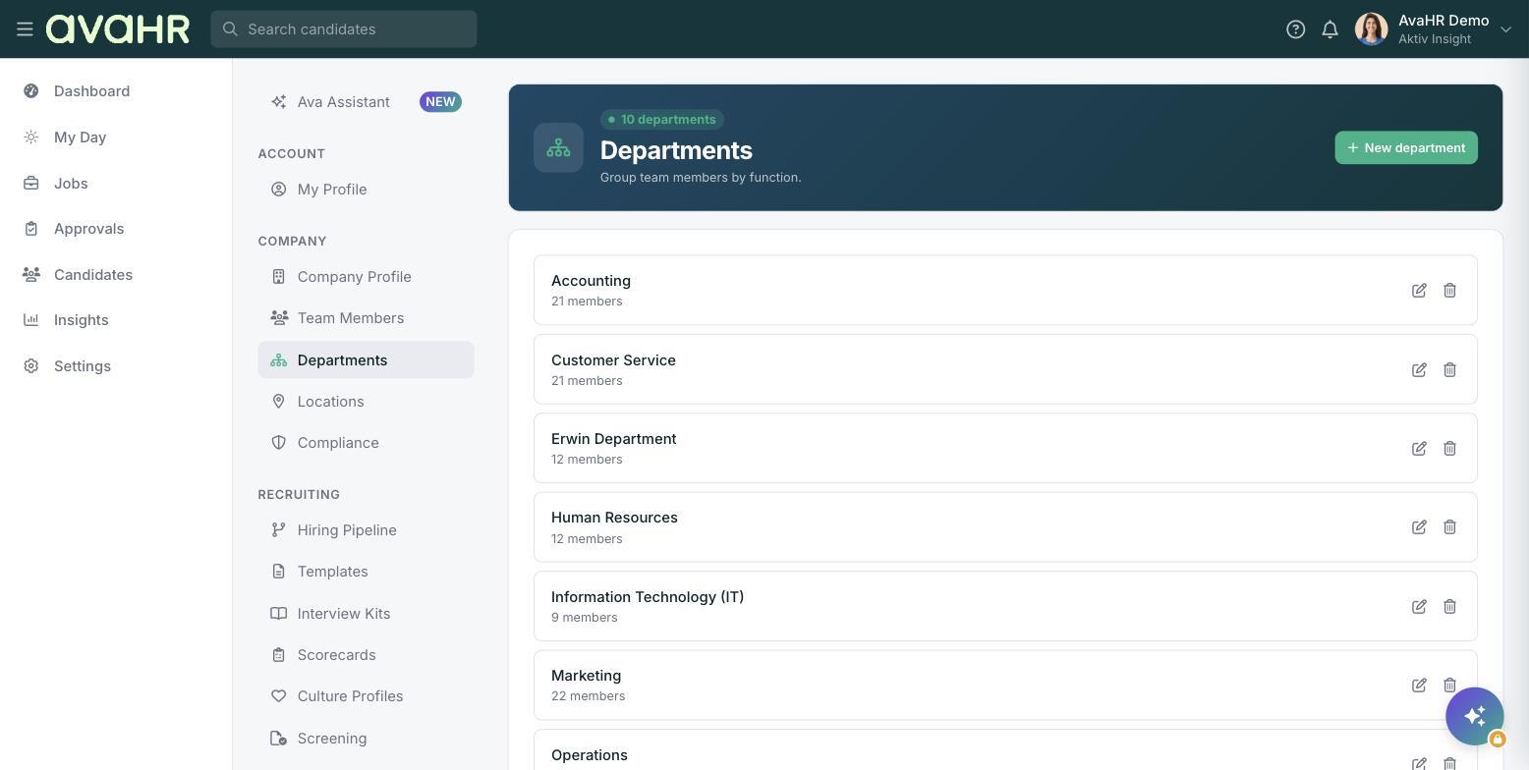Image resolution: width=1529 pixels, height=770 pixels.
Task: Open Hiring Pipeline settings
Action: (x=366, y=530)
